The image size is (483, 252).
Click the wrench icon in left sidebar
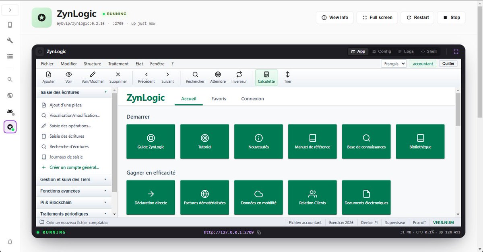pyautogui.click(x=10, y=41)
